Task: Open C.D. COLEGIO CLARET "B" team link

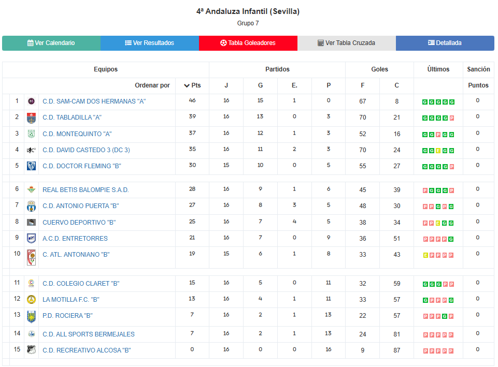Action: pos(81,284)
